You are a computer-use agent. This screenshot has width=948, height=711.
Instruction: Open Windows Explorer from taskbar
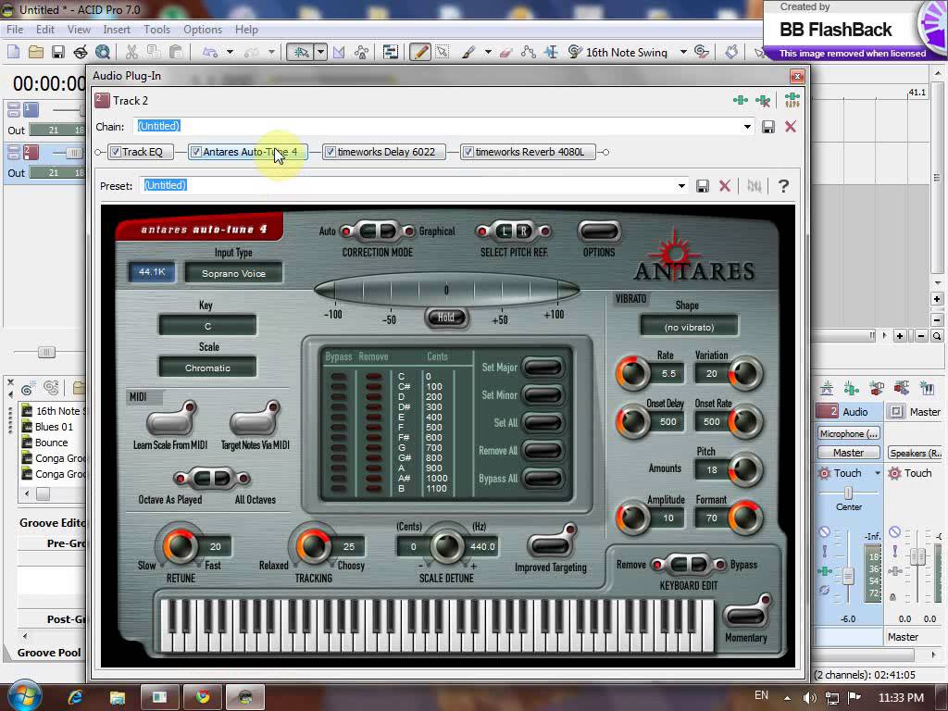118,697
